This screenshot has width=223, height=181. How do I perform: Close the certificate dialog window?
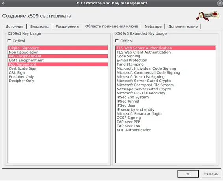click(x=220, y=3)
